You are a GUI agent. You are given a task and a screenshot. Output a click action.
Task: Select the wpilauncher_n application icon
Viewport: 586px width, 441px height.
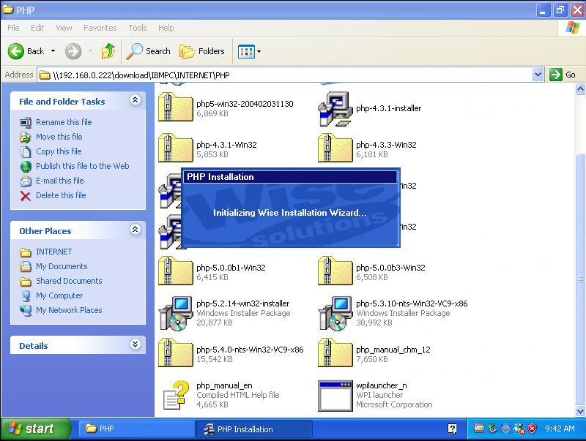(x=335, y=395)
